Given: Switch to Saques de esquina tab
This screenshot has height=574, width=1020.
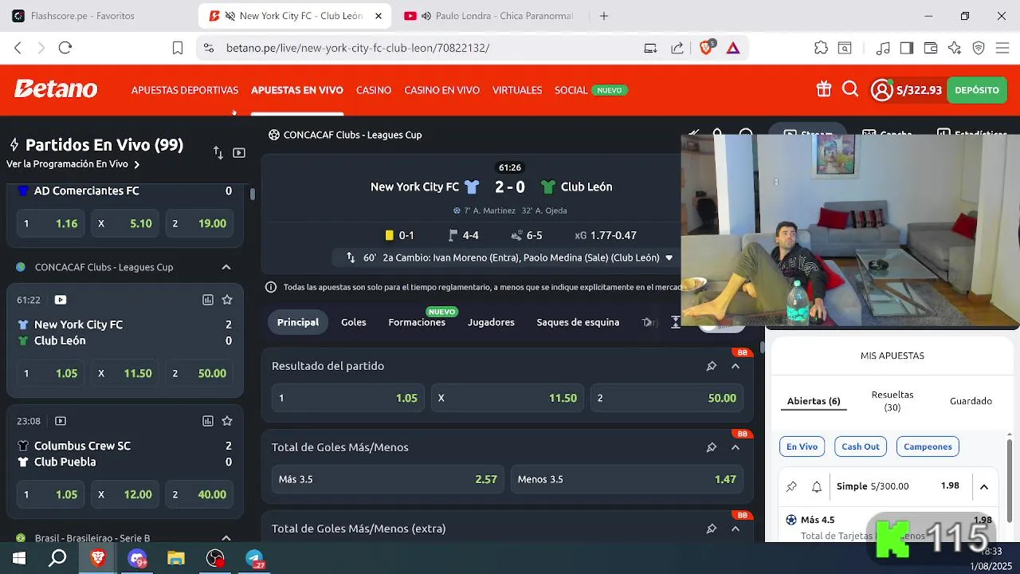Looking at the screenshot, I should coord(578,322).
